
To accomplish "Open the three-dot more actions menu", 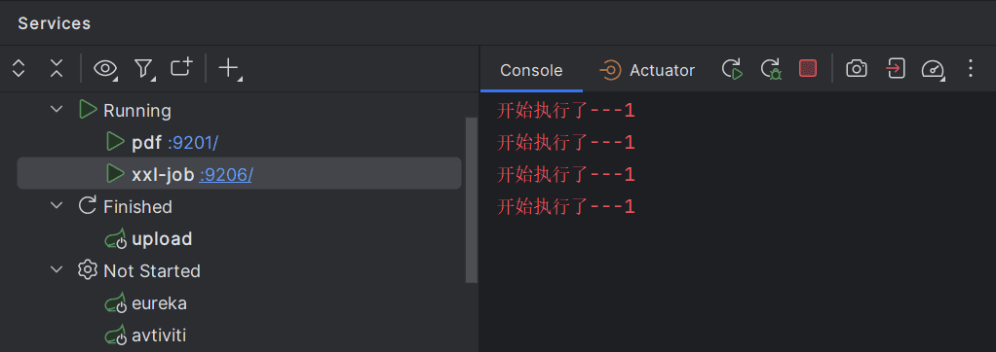I will [970, 68].
